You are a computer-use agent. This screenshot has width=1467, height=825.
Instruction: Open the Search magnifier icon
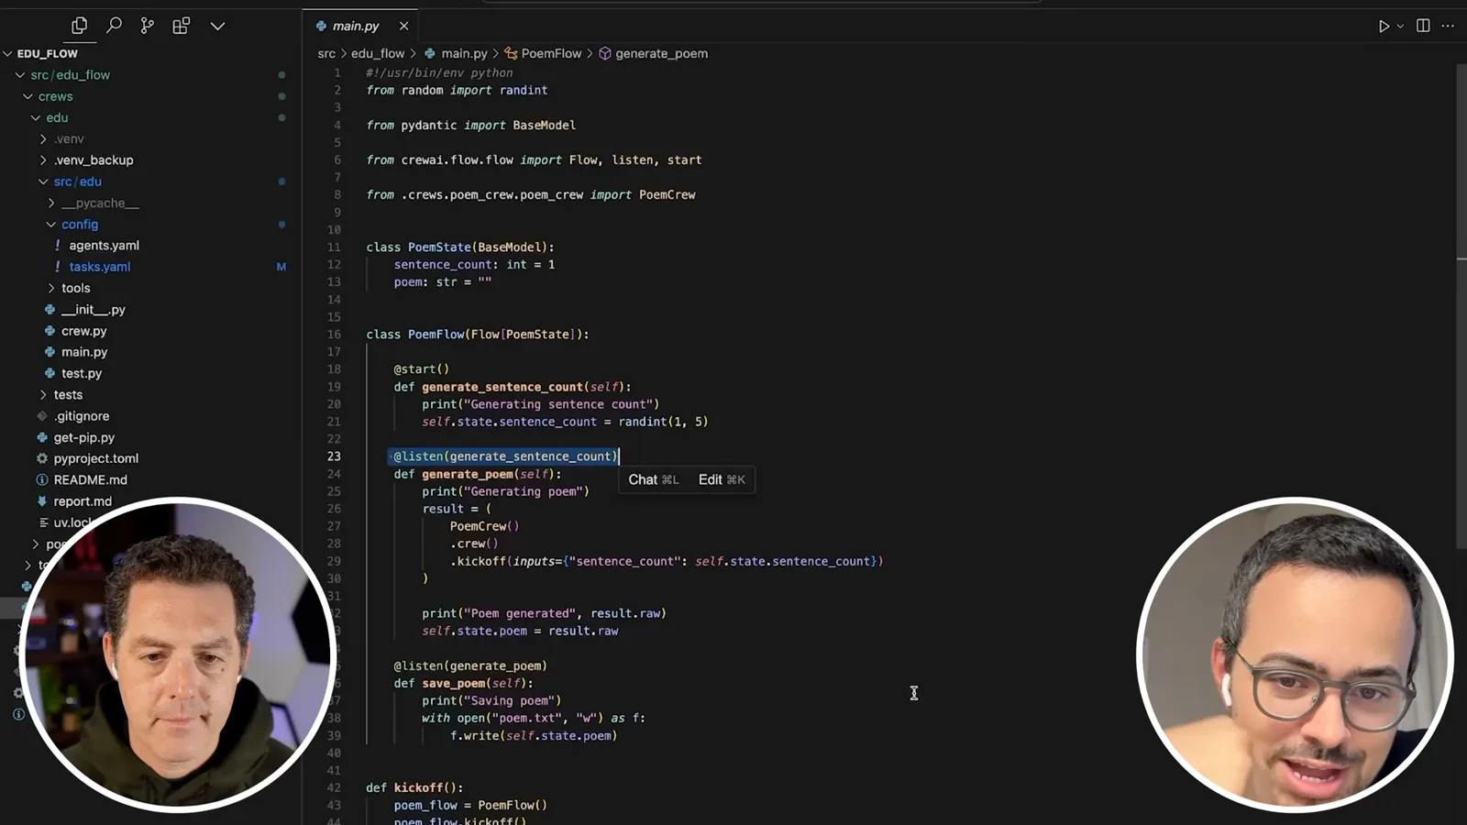114,26
